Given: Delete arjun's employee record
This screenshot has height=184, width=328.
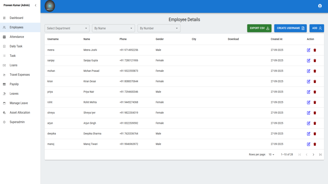Looking at the screenshot, I should click(x=315, y=123).
